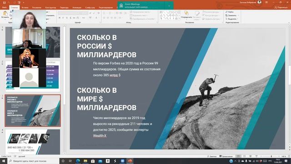This screenshot has height=164, width=291.
Task: Open Shape Fill (Заливка фигуры) dropdown
Action: coord(211,12)
